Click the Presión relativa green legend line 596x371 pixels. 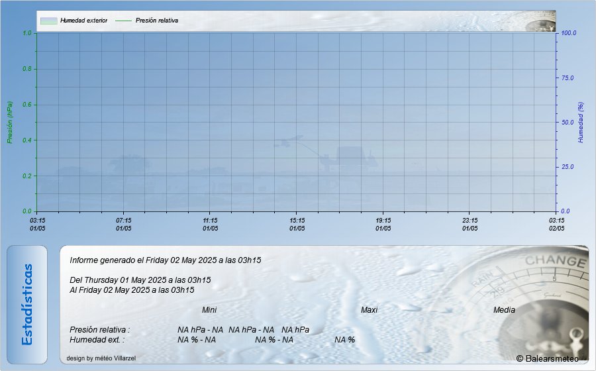tap(123, 21)
